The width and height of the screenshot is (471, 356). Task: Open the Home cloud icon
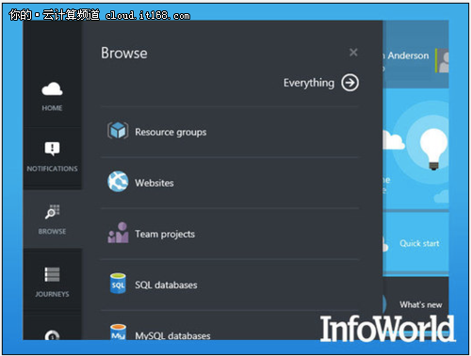52,89
